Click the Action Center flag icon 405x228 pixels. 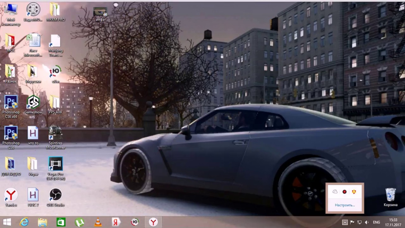click(352, 222)
